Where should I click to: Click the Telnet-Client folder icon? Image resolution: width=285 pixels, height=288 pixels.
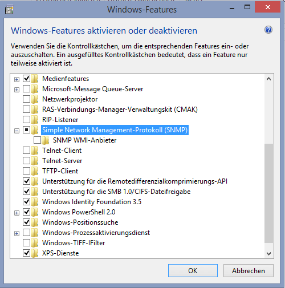click(35, 151)
